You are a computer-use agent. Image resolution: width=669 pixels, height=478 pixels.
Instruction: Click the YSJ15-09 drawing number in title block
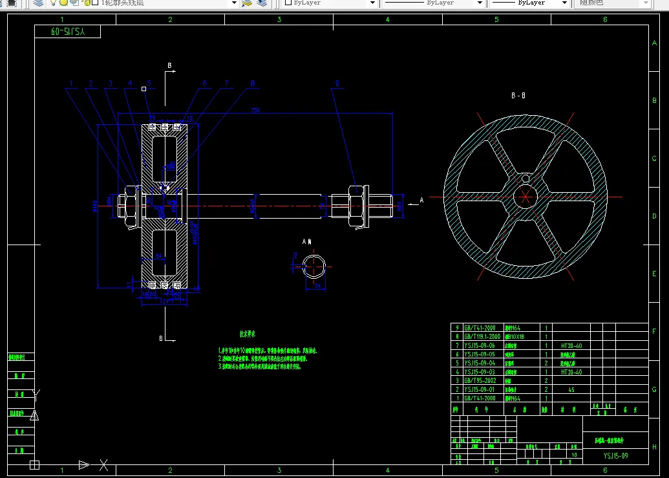(615, 456)
